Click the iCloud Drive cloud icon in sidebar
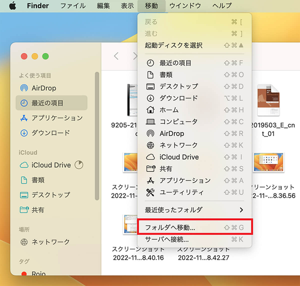Image resolution: width=300 pixels, height=286 pixels. click(x=24, y=165)
